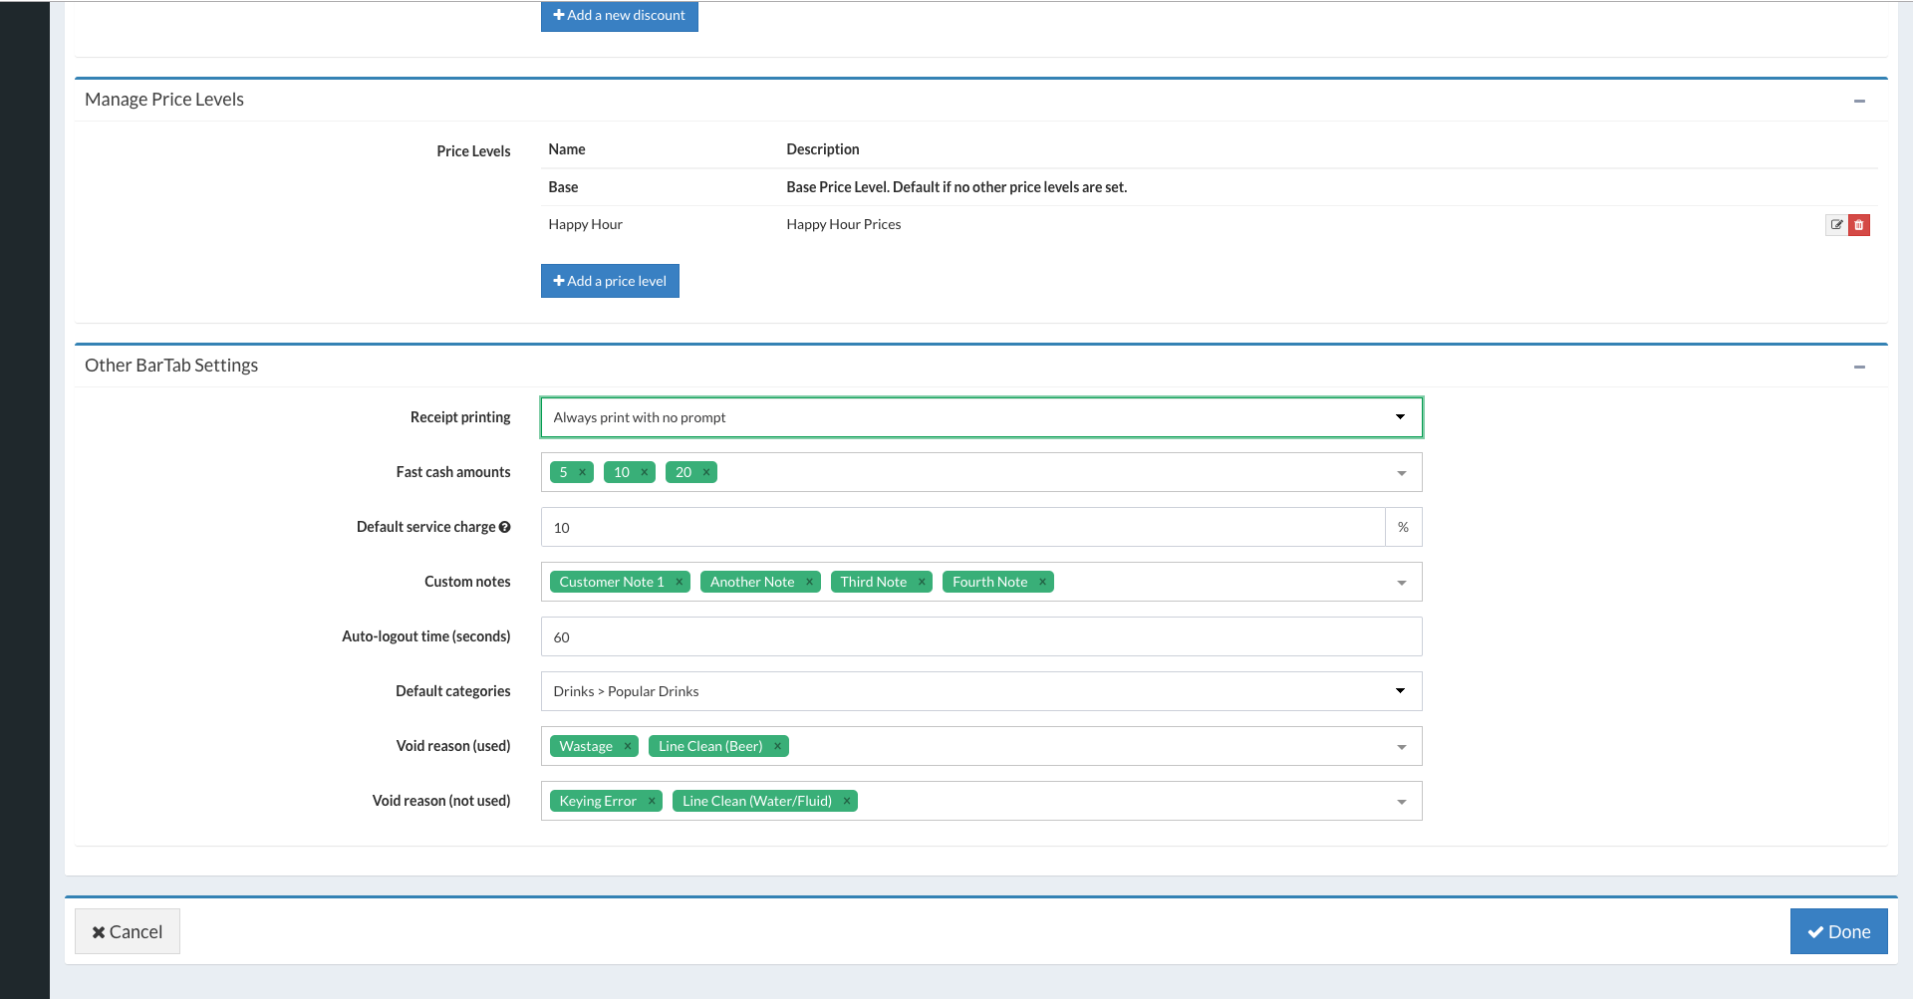Collapse the Manage Price Levels panel
This screenshot has width=1913, height=999.
coord(1859,101)
